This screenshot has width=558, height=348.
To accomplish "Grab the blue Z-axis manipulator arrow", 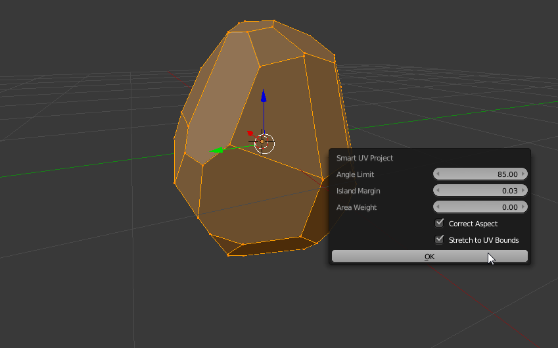I will click(263, 96).
